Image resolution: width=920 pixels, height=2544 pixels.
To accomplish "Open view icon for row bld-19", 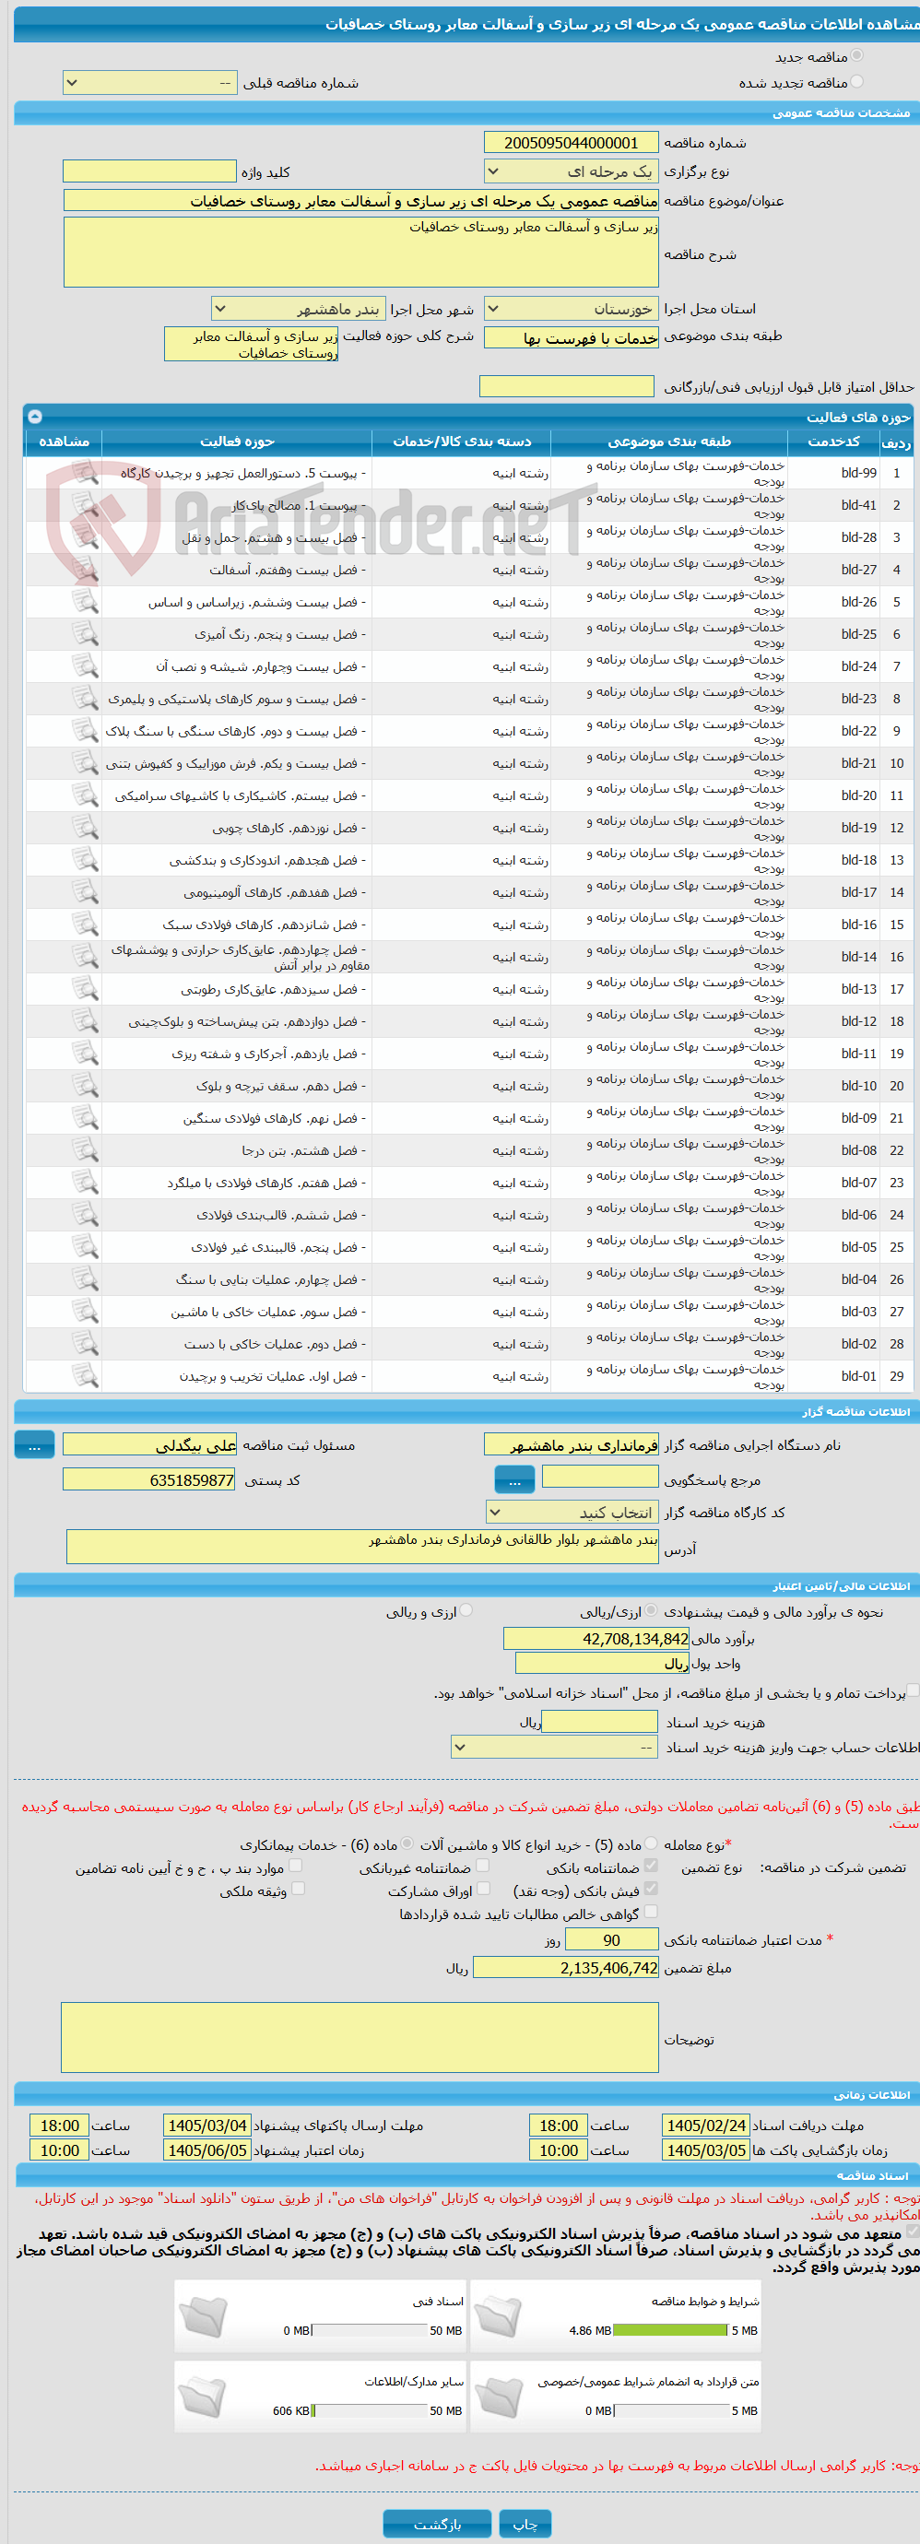I will 86,828.
